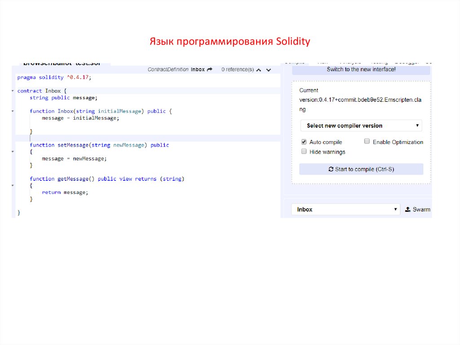
Task: Enable the Optimization checkbox
Action: pos(367,142)
